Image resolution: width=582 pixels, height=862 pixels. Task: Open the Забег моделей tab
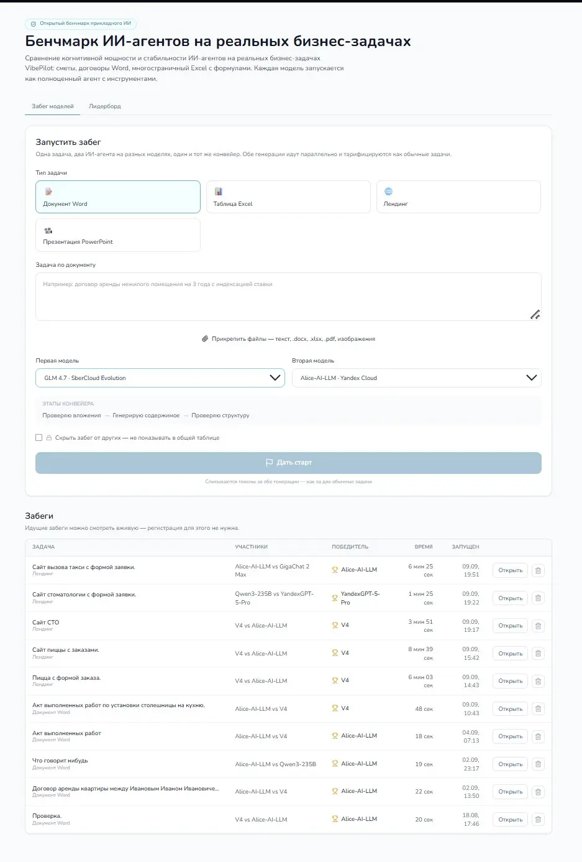(x=53, y=106)
